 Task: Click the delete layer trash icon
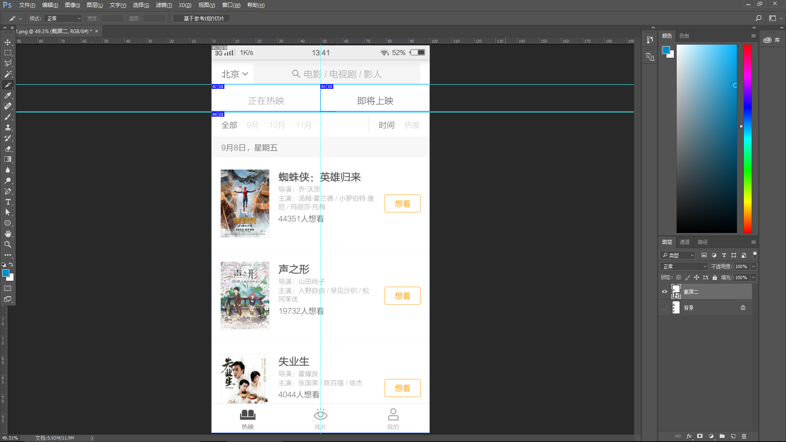pos(744,436)
